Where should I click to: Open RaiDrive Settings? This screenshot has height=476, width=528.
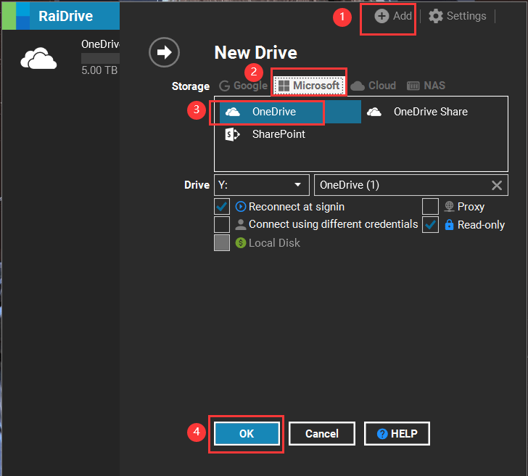click(x=457, y=16)
